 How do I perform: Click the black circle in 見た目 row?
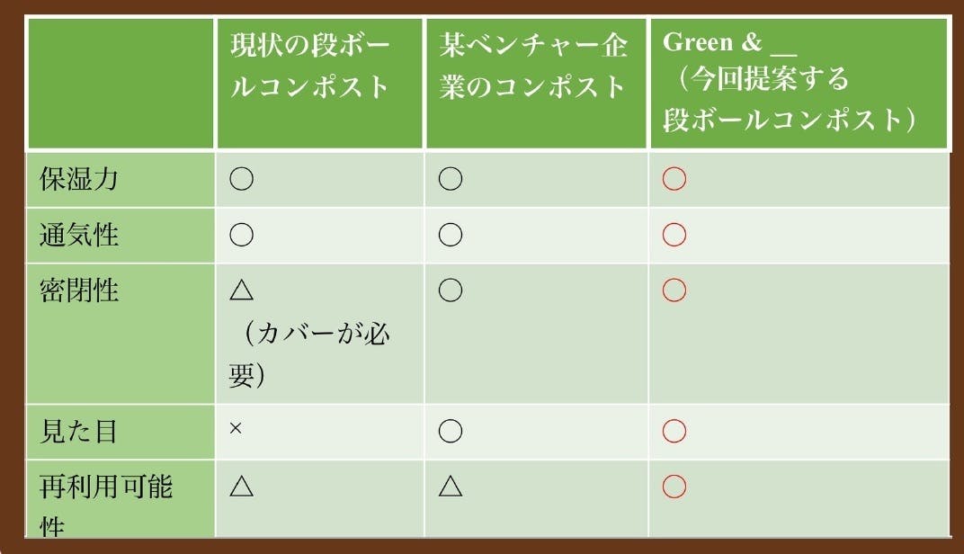(x=451, y=432)
